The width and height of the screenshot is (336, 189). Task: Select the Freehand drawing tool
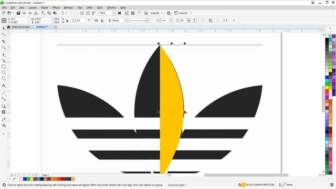pyautogui.click(x=4, y=55)
